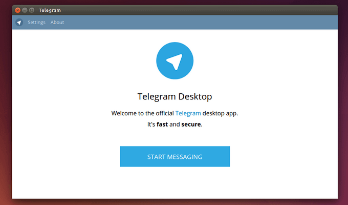Screen dimensions: 348x205
Task: Click the small paper-plane icon in blue bar
Action: [19, 23]
